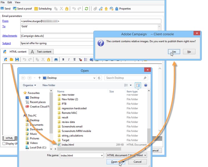The width and height of the screenshot is (208, 167).
Task: Open Scheduling from the toolbar
Action: click(43, 9)
